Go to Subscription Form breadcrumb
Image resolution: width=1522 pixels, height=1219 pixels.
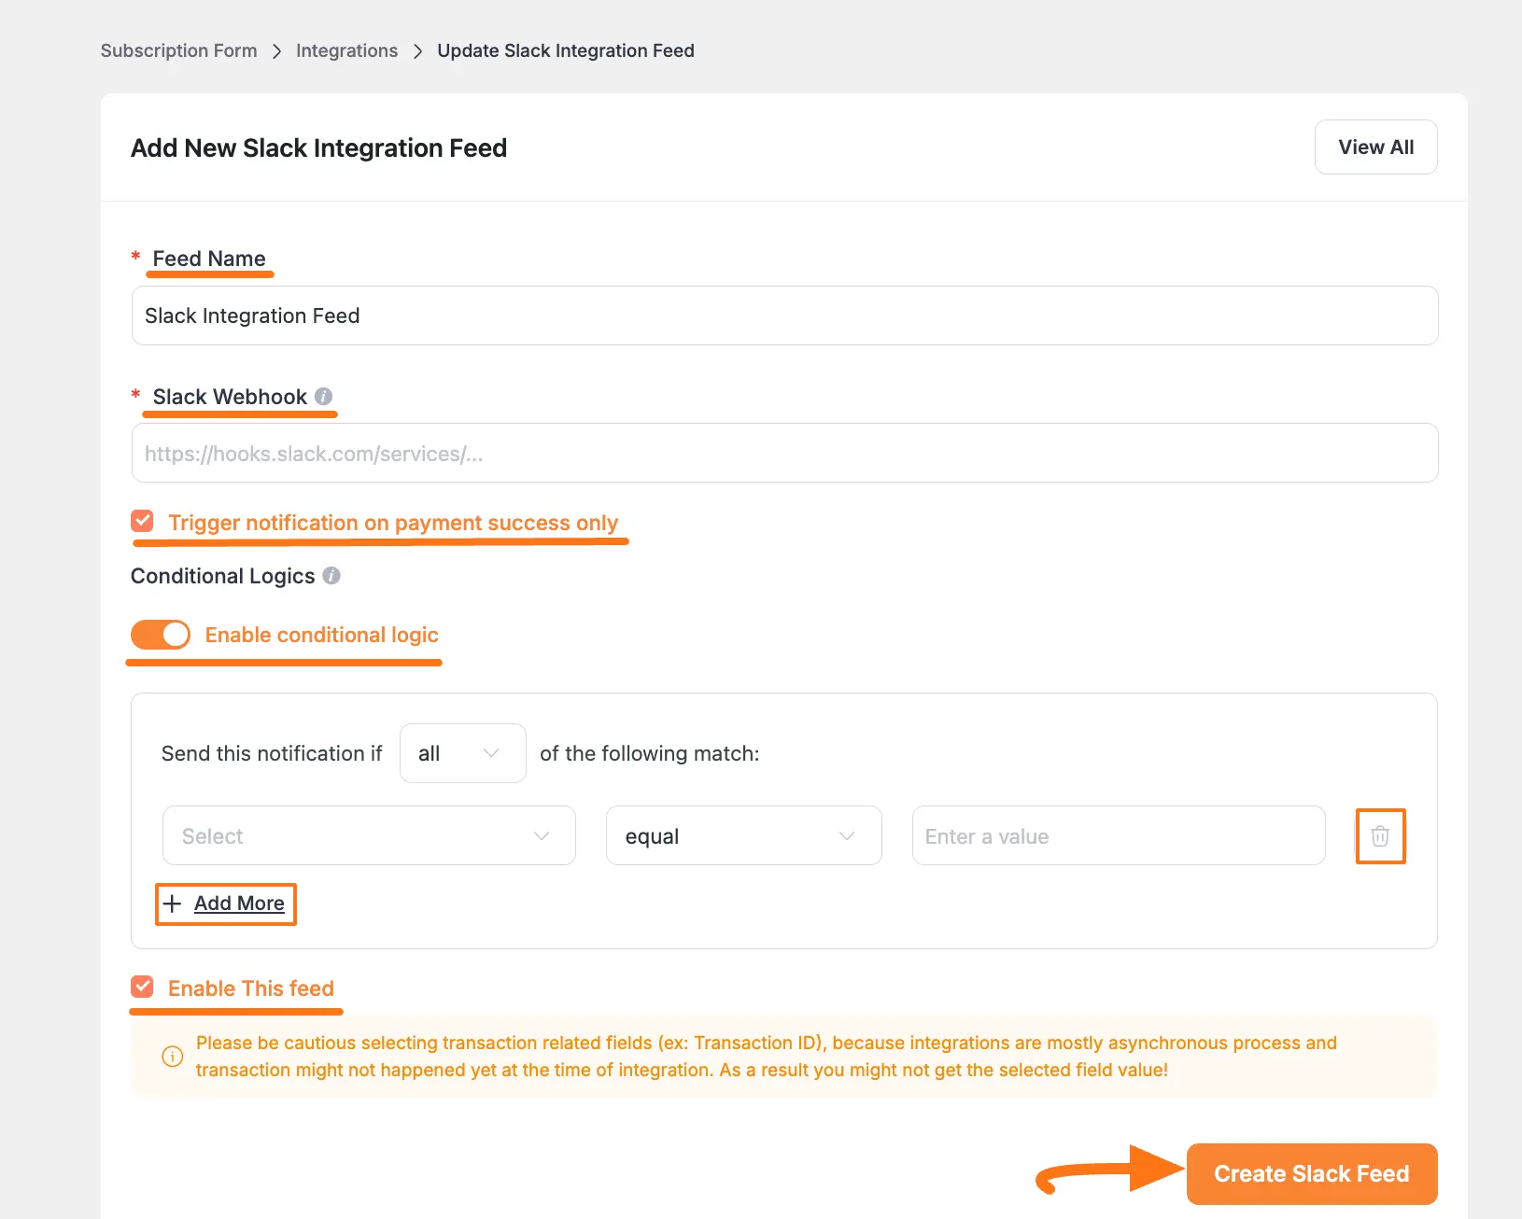[x=178, y=50]
